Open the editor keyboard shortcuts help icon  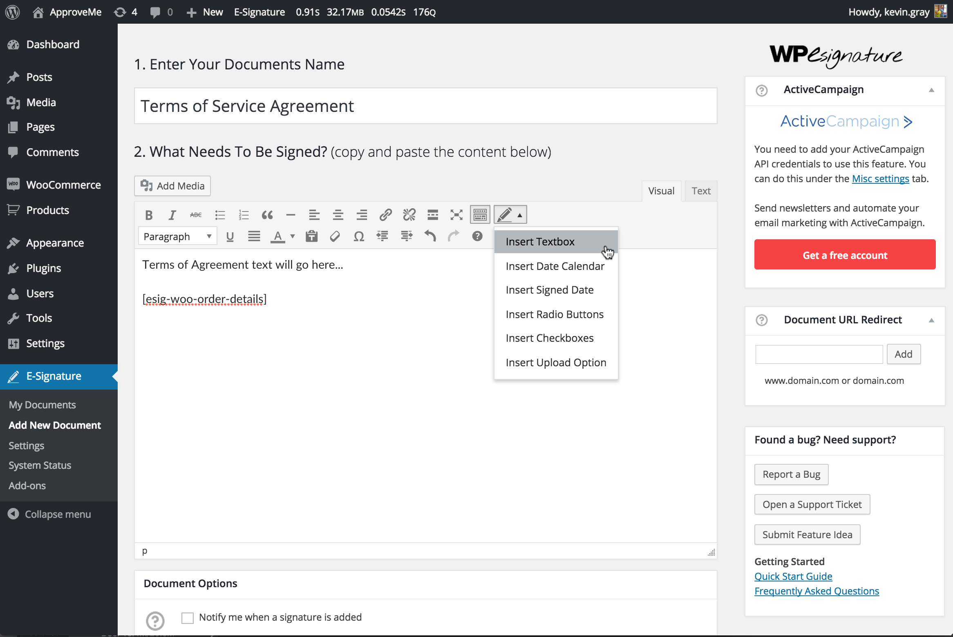click(x=477, y=236)
